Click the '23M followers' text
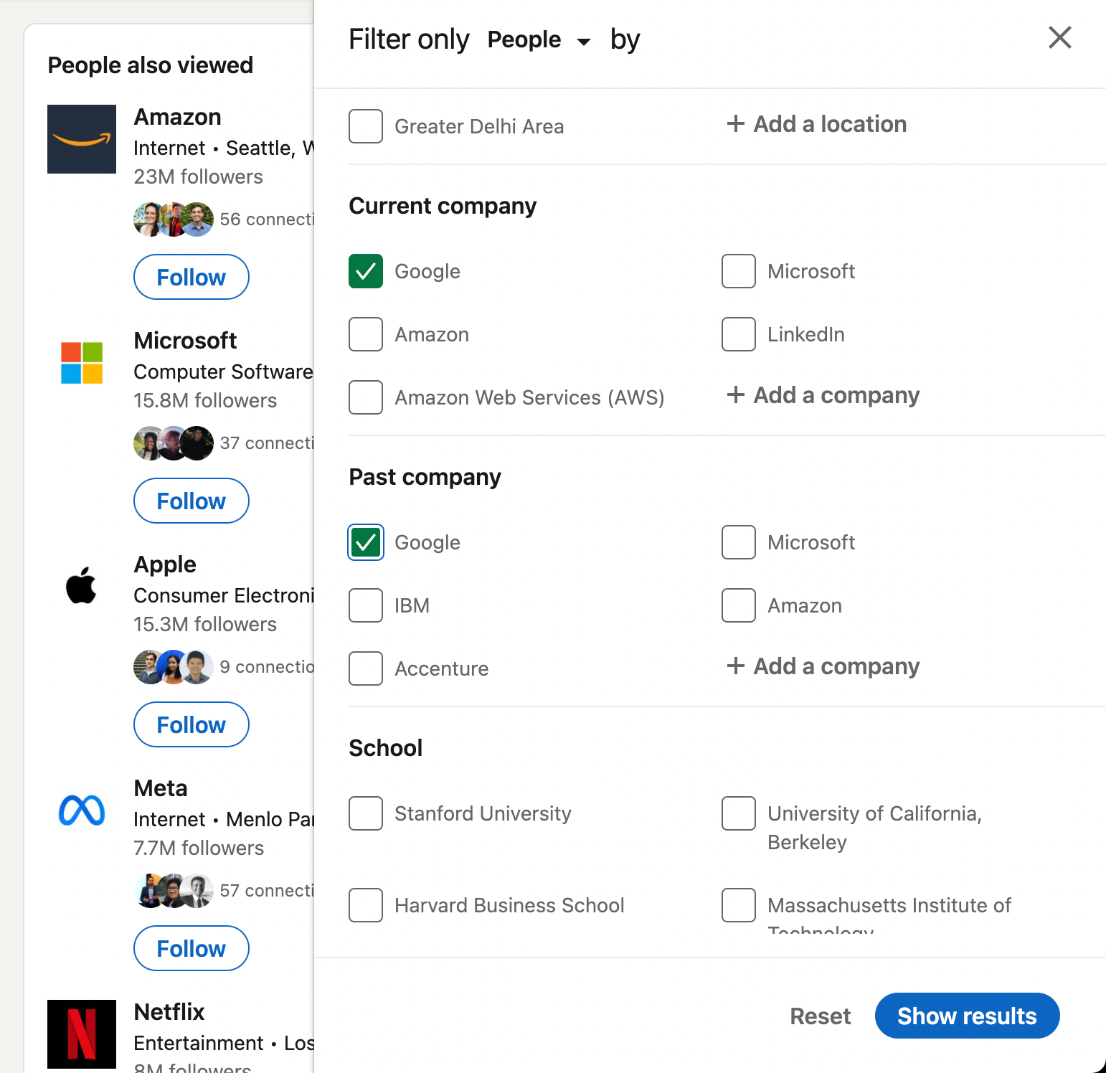Screen dimensions: 1106x1073 point(198,176)
